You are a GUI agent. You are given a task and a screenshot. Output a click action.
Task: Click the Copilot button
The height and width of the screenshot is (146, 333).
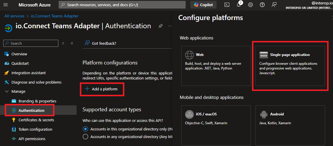pos(203,5)
